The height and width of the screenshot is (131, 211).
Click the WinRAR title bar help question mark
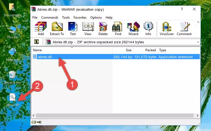click(182, 9)
